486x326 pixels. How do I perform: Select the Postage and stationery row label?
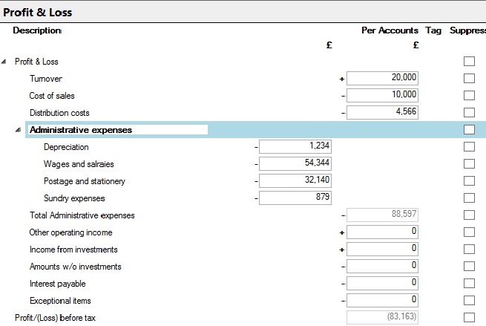(85, 181)
